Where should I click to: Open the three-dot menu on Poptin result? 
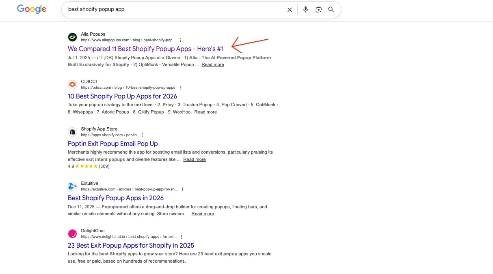(142, 135)
